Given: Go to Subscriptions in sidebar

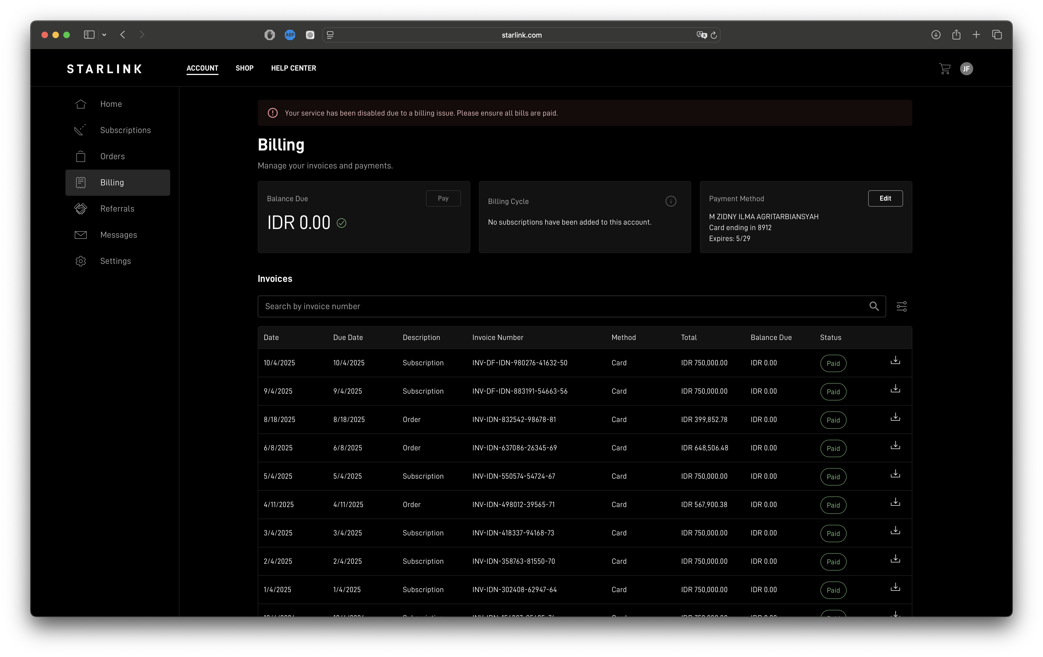Looking at the screenshot, I should pyautogui.click(x=125, y=130).
